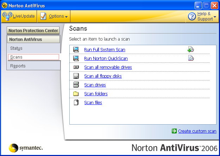Click the file icon beside Scan files
220x156 pixels.
76,102
